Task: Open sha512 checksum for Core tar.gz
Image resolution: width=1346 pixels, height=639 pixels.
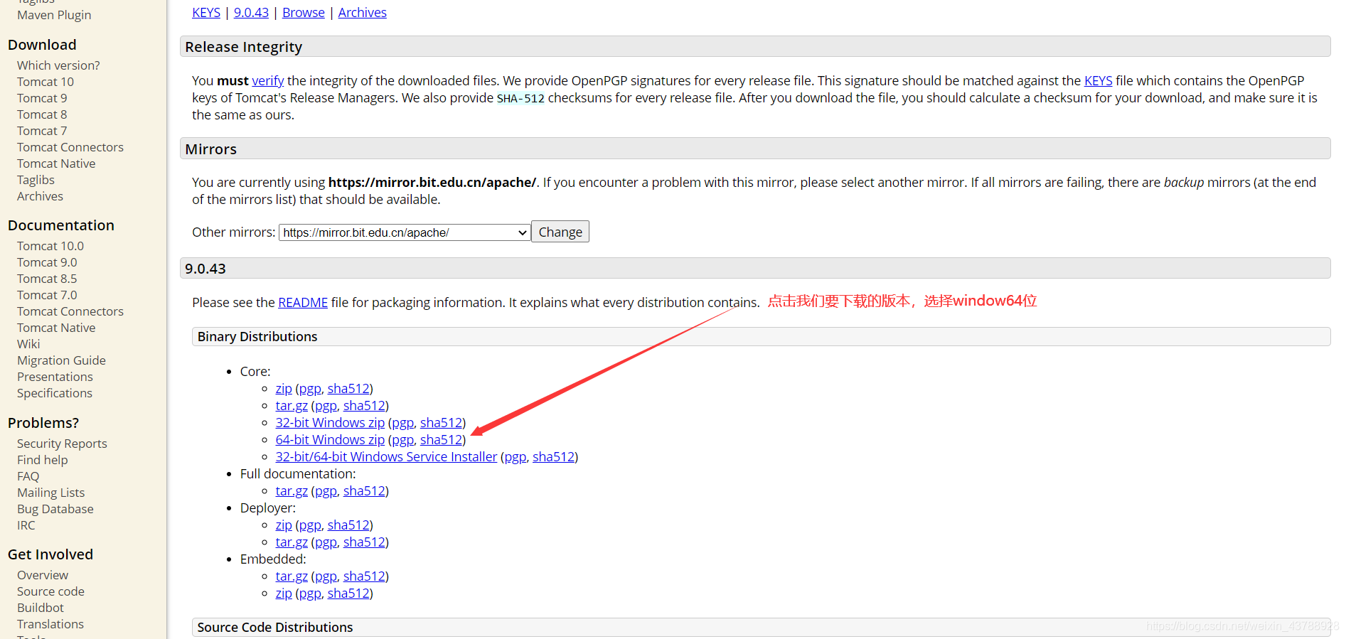Action: 364,406
